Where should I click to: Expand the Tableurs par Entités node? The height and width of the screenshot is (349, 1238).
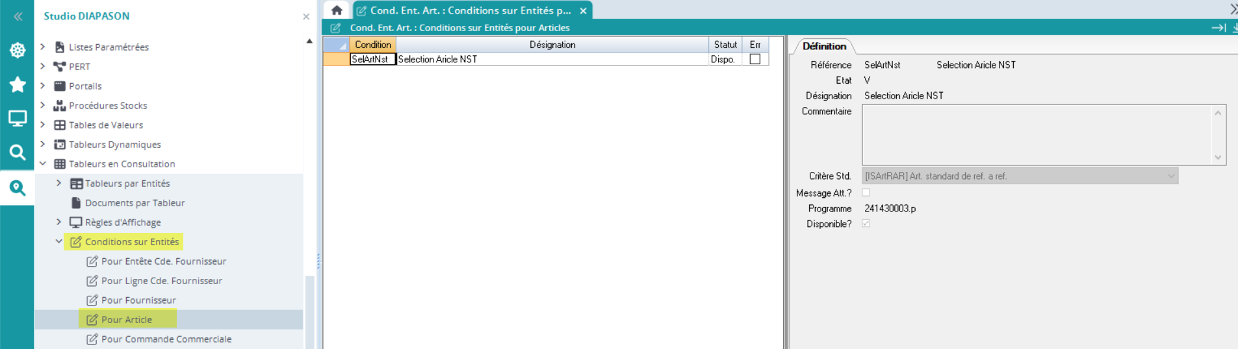pyautogui.click(x=58, y=184)
